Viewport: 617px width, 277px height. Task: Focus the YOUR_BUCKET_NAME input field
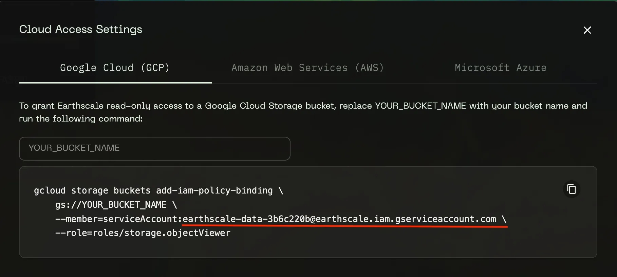tap(154, 148)
